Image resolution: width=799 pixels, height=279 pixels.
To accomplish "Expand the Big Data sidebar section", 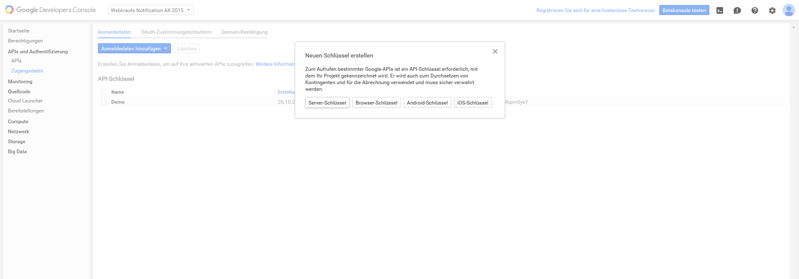I will [x=18, y=152].
